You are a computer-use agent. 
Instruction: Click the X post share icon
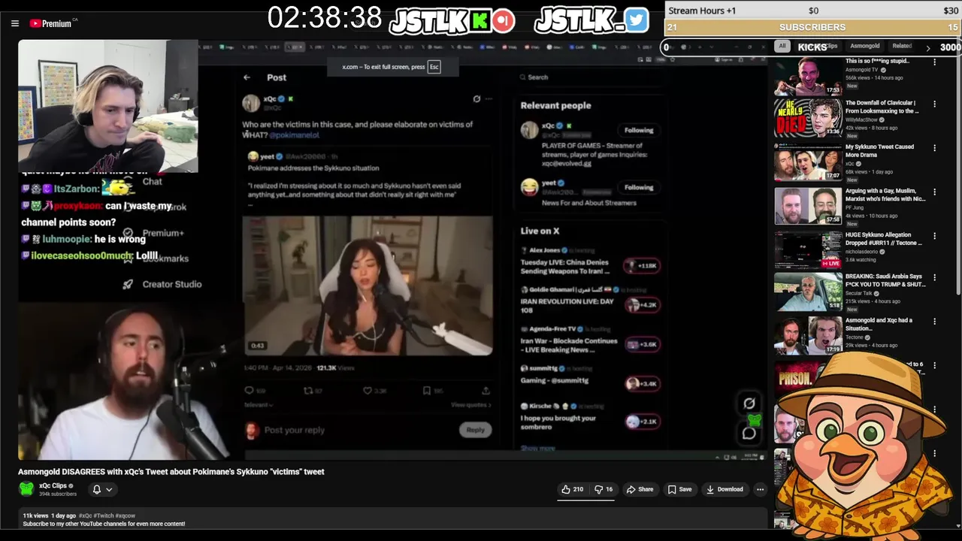tap(486, 391)
